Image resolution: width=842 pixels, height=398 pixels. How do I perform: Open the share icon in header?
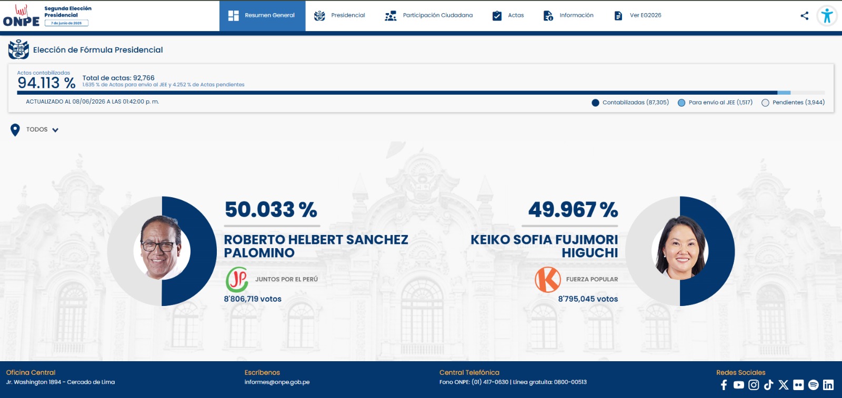click(804, 16)
